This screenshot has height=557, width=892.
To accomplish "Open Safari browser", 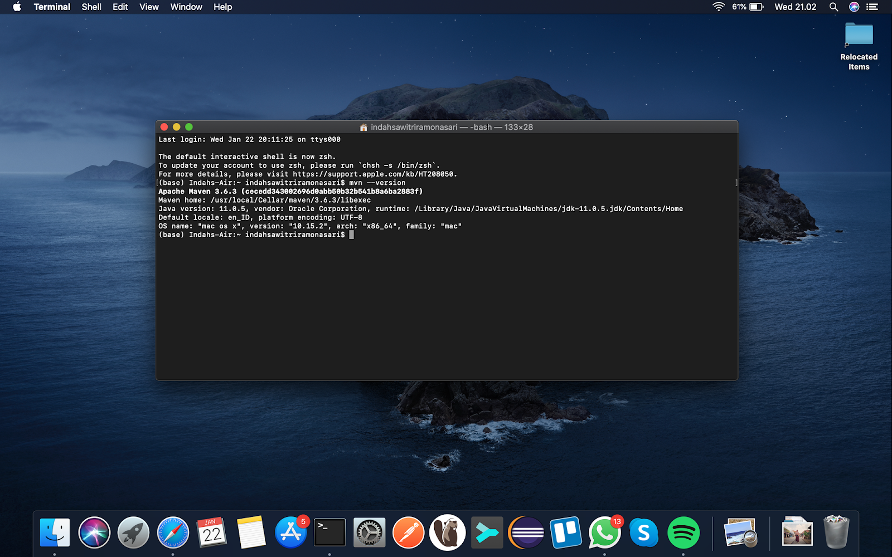I will click(x=173, y=532).
